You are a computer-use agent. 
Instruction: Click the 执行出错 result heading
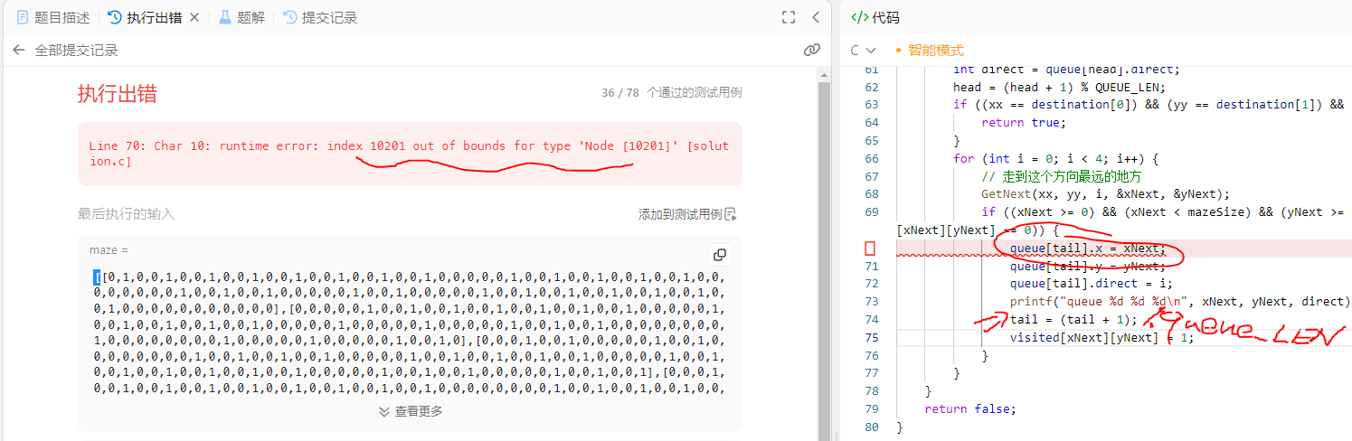click(117, 93)
